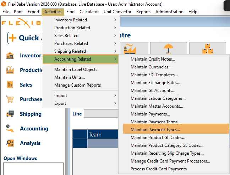Choose Maintain Labour Categories...
The width and height of the screenshot is (230, 175).
pyautogui.click(x=174, y=98)
